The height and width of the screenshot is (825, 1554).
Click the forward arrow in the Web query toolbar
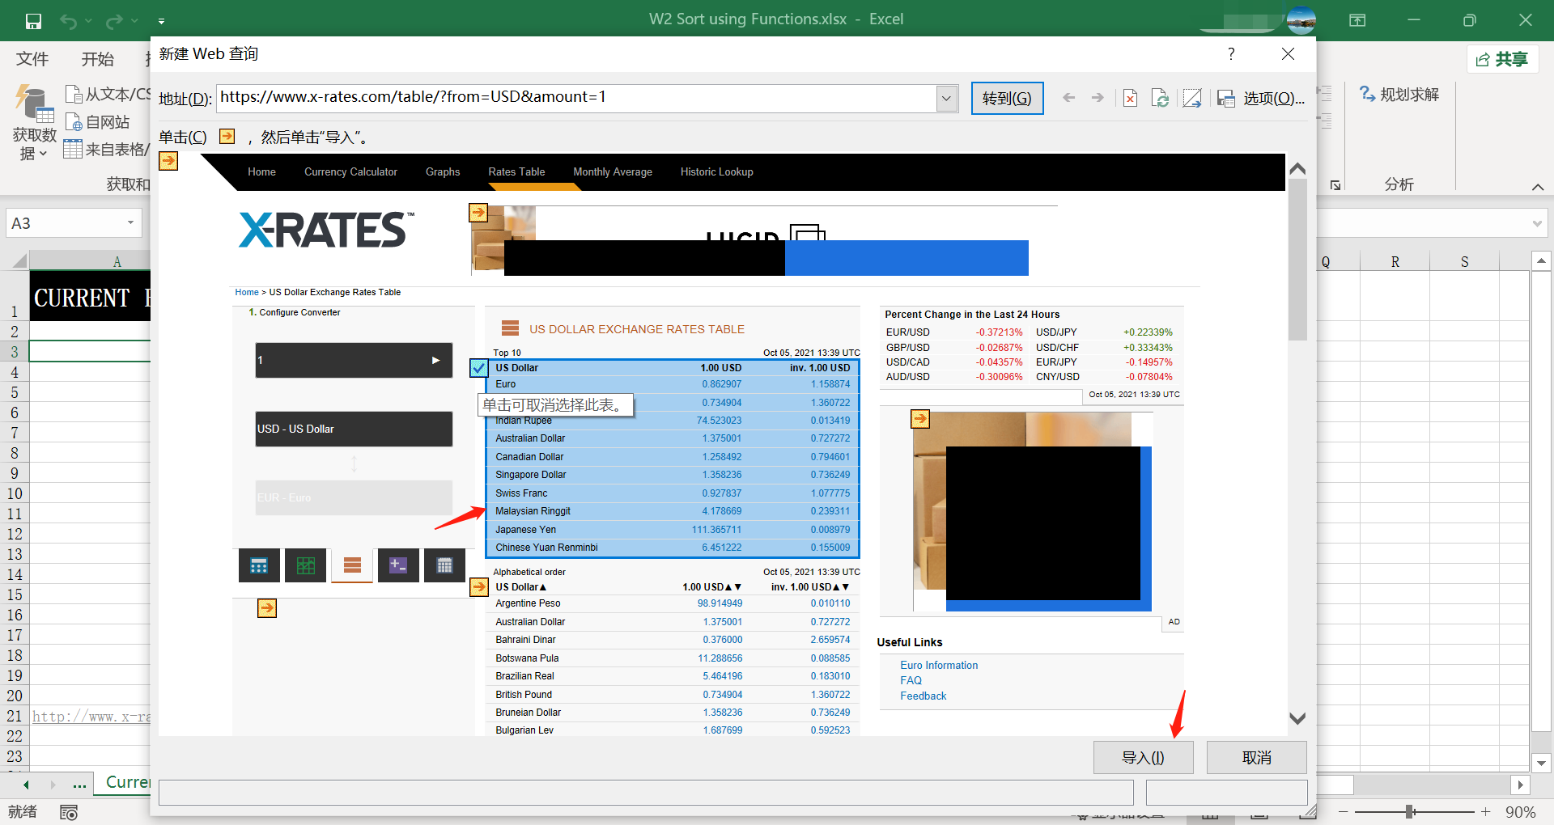[1098, 98]
